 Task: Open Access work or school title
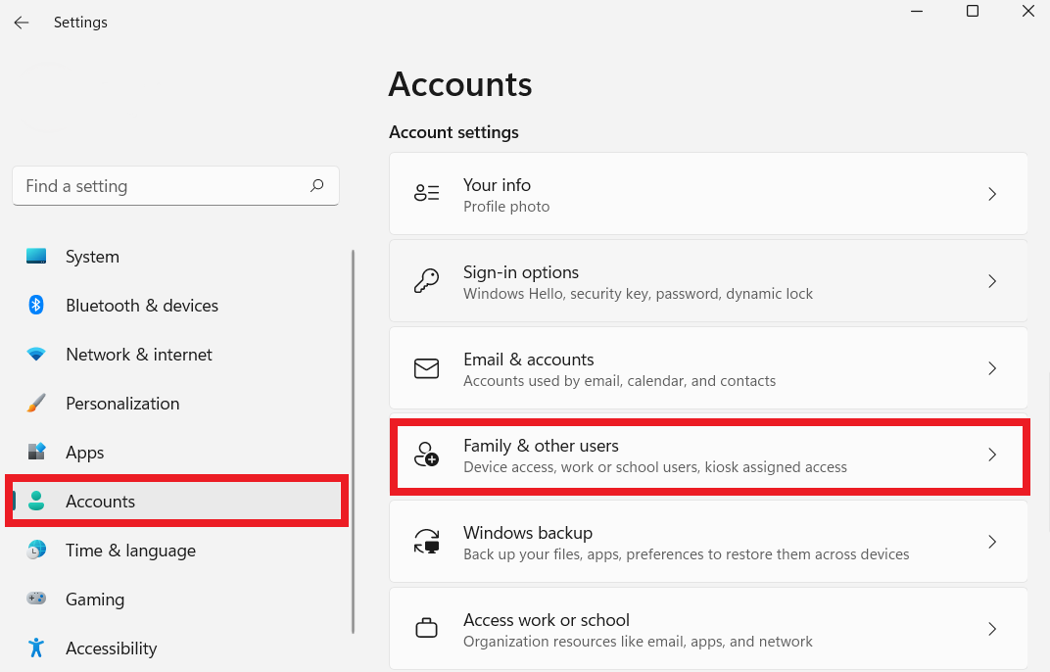point(547,620)
